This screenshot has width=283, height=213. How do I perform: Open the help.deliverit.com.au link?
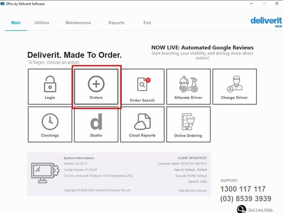[x=193, y=191]
